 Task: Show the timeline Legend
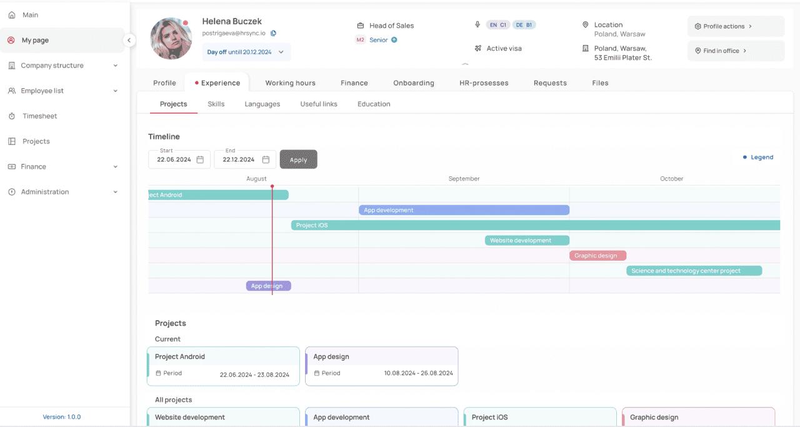[757, 157]
